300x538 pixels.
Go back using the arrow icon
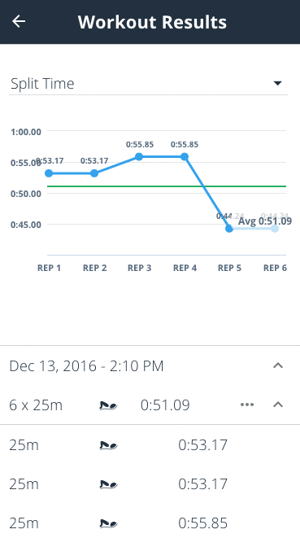point(19,21)
